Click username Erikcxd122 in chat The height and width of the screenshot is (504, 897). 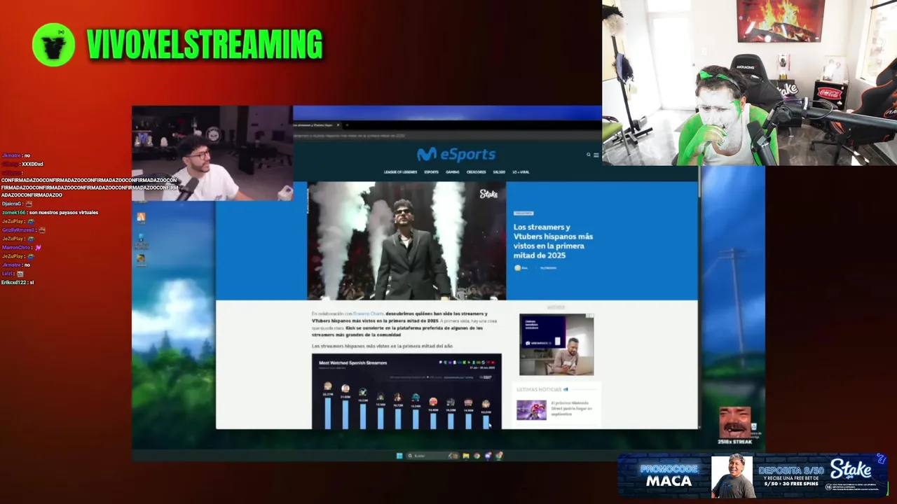tap(13, 282)
